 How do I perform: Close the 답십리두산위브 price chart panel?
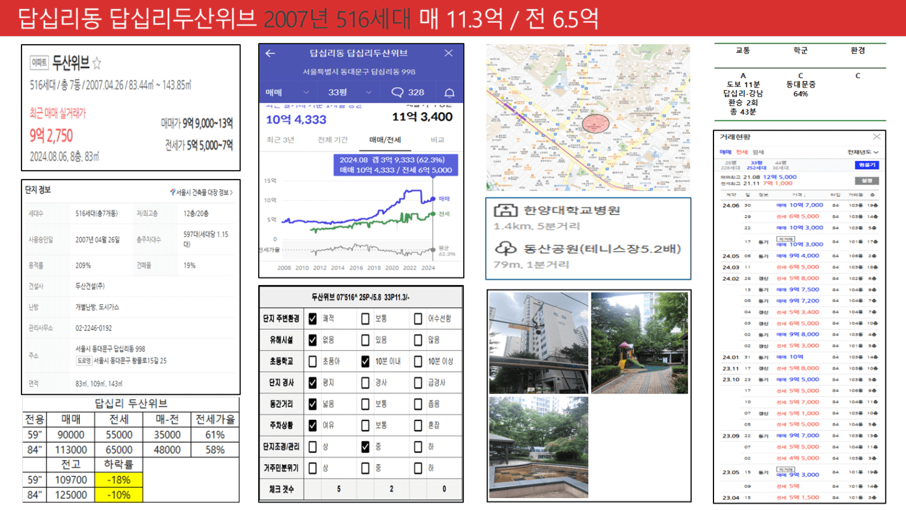coord(449,53)
